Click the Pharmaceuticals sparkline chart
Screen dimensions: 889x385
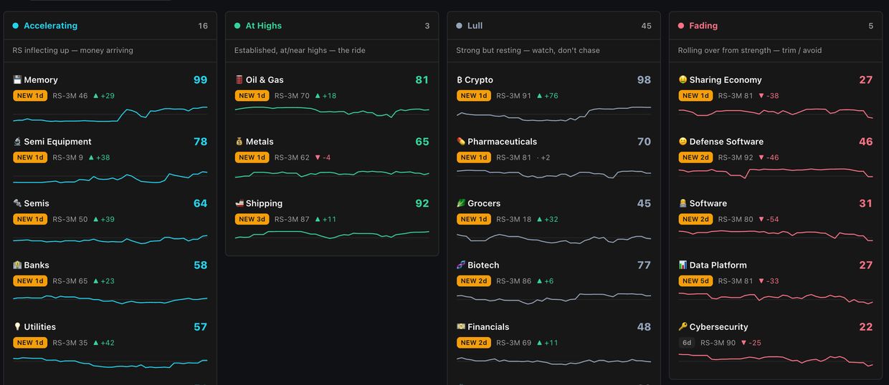pyautogui.click(x=553, y=174)
